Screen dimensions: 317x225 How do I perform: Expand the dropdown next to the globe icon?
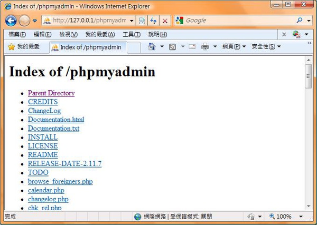tap(306, 34)
